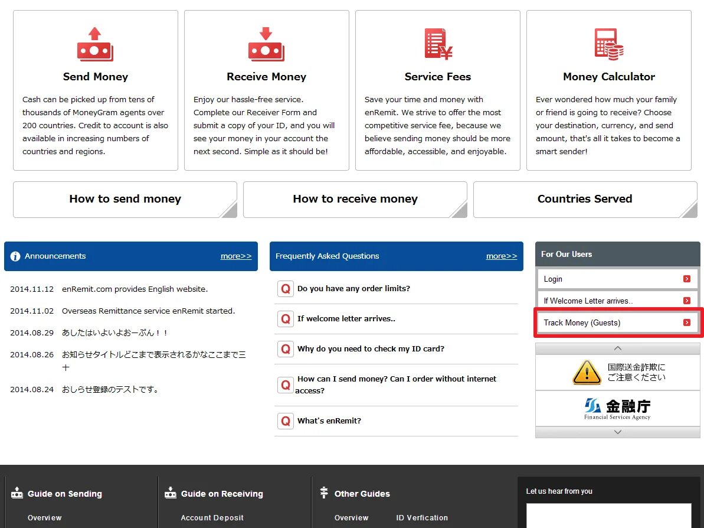Open Track Money (Guests)
This screenshot has height=528, width=704.
(617, 322)
